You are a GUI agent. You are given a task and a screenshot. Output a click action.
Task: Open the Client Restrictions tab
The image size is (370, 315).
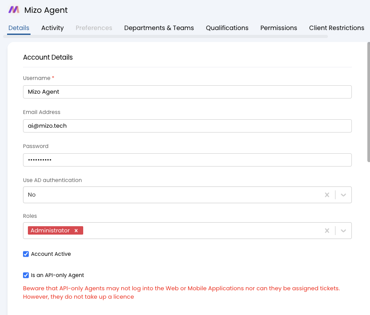click(336, 28)
